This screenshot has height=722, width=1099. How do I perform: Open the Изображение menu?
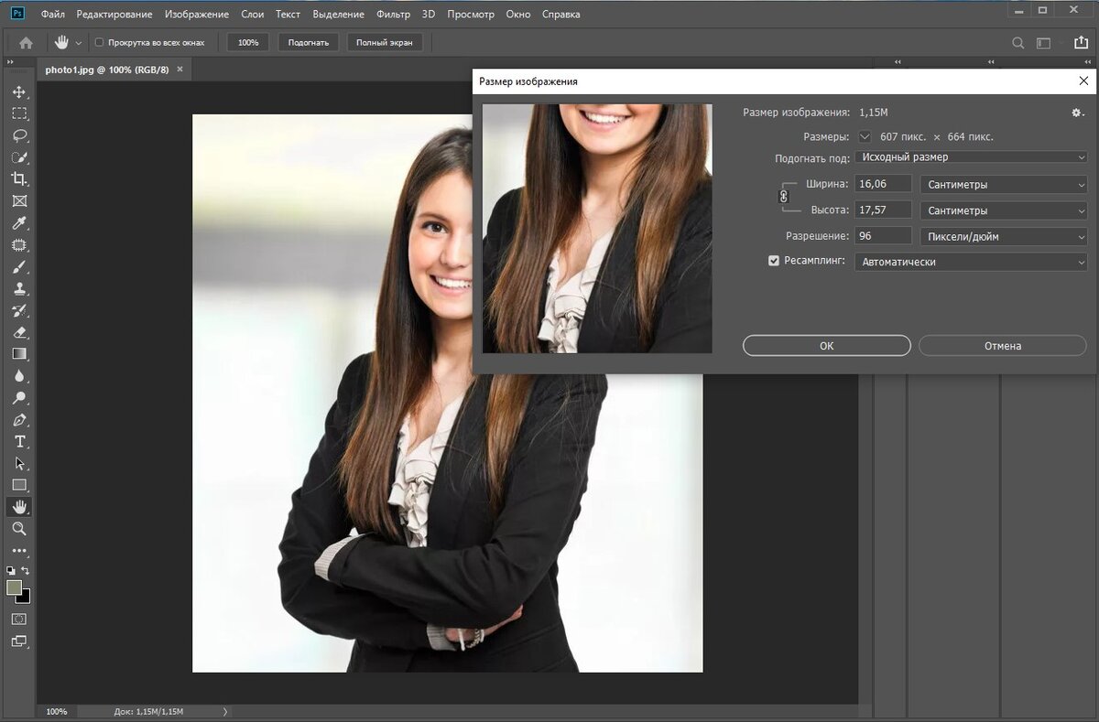[x=197, y=15]
